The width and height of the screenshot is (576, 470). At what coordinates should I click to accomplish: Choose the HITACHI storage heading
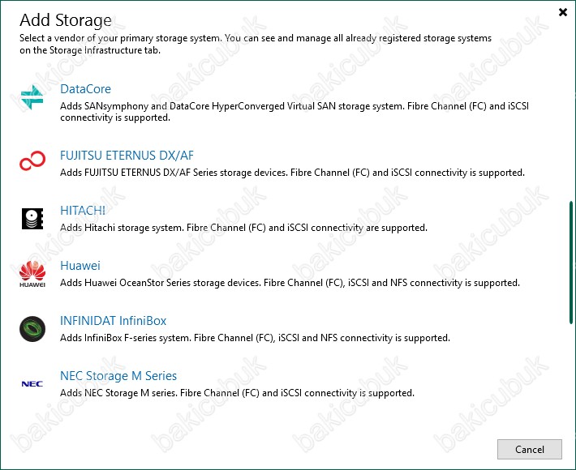83,210
